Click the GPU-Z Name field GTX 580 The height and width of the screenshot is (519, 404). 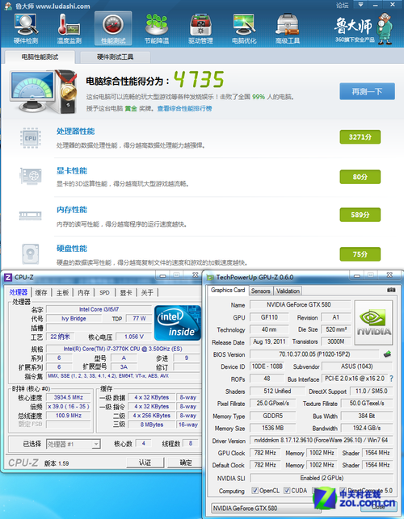[x=300, y=304]
